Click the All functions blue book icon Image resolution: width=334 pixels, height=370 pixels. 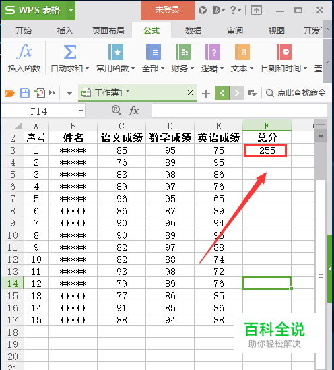point(154,52)
